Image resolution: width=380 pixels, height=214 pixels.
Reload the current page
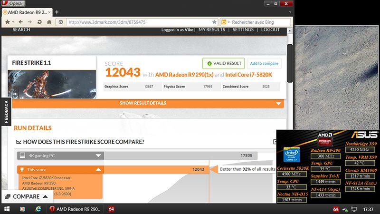39,22
